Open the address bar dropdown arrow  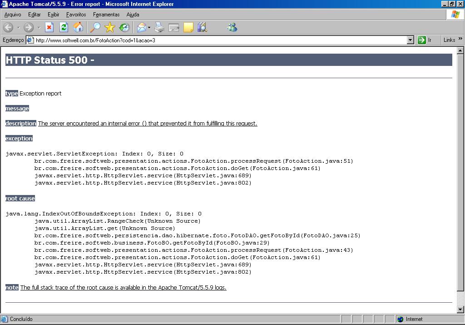[410, 40]
